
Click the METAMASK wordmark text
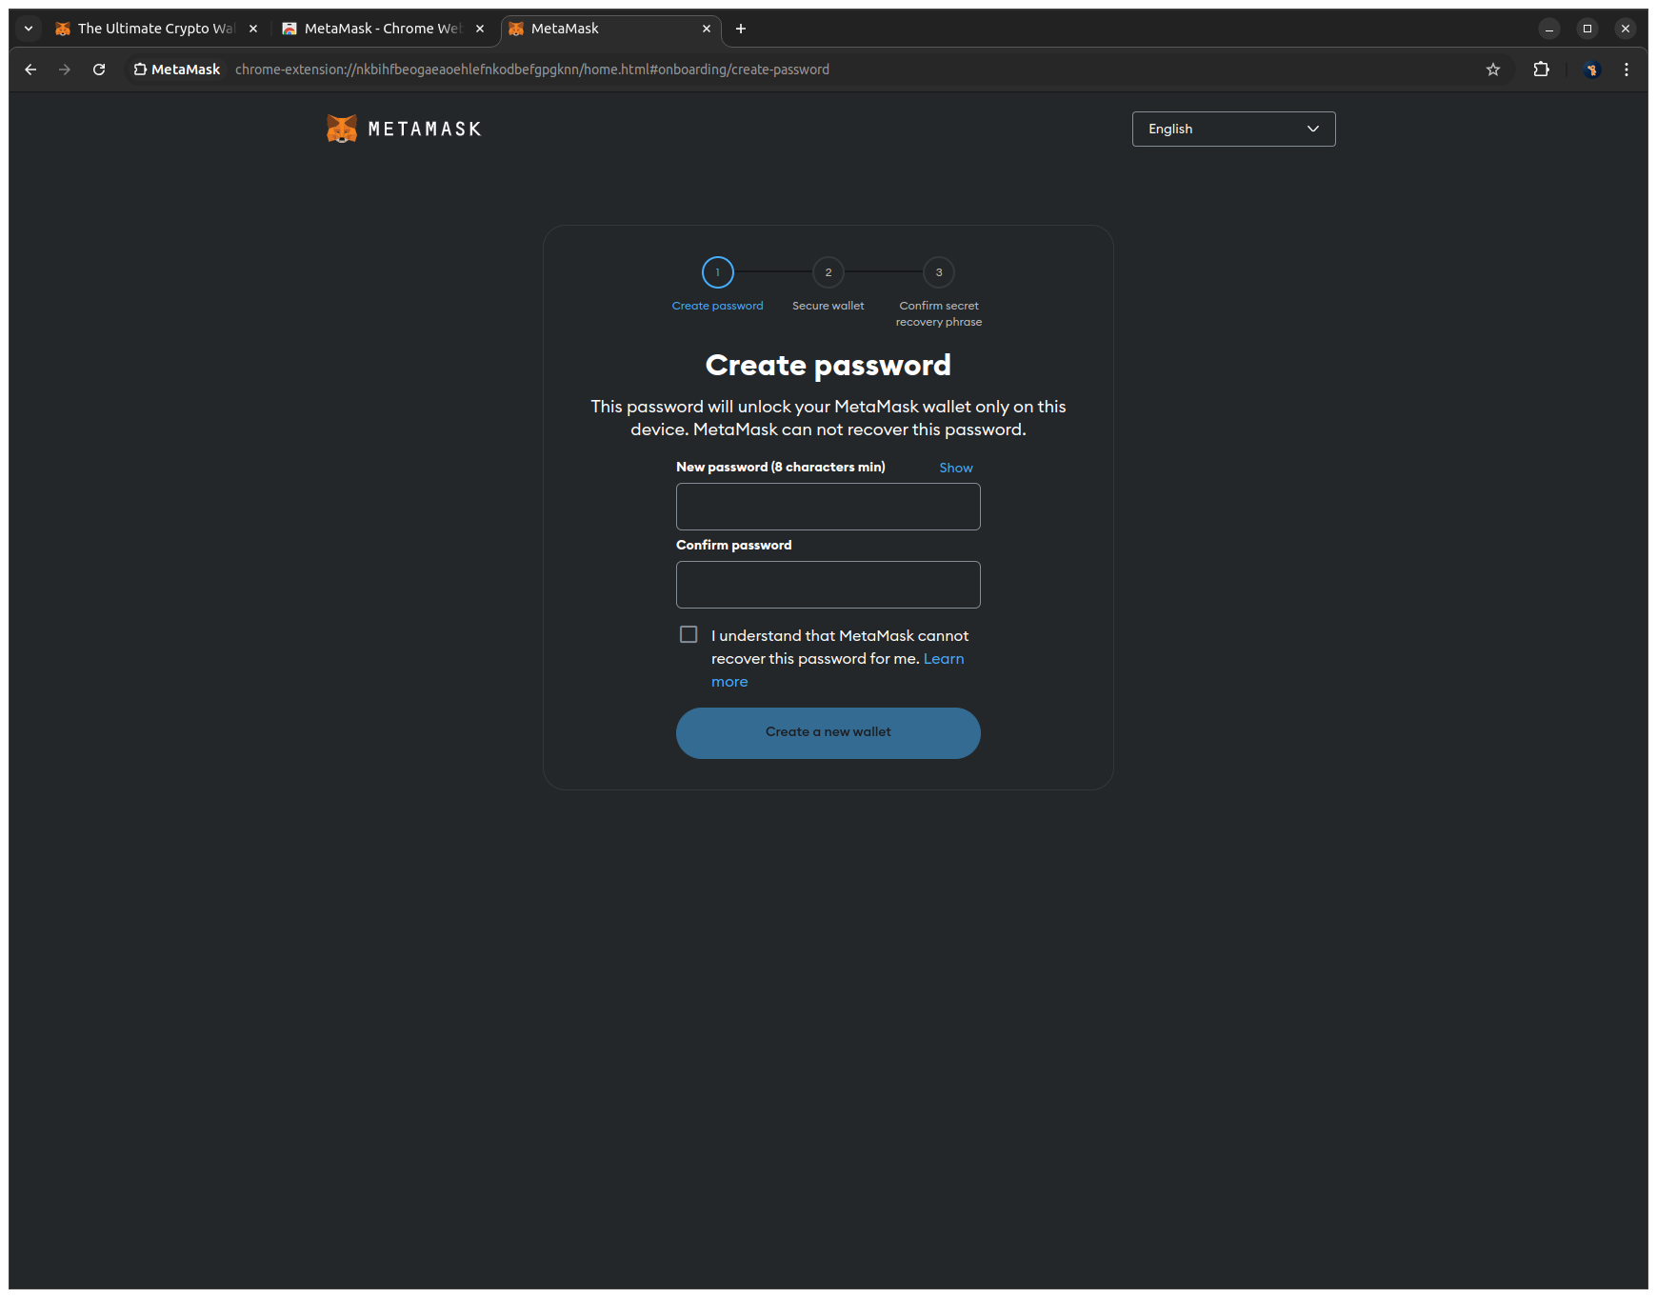pyautogui.click(x=425, y=129)
